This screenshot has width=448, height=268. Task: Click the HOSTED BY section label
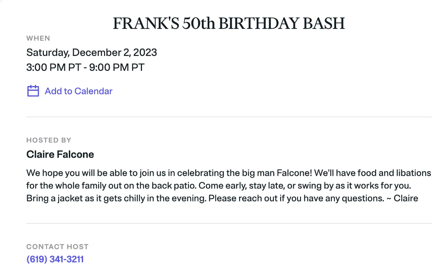(49, 140)
